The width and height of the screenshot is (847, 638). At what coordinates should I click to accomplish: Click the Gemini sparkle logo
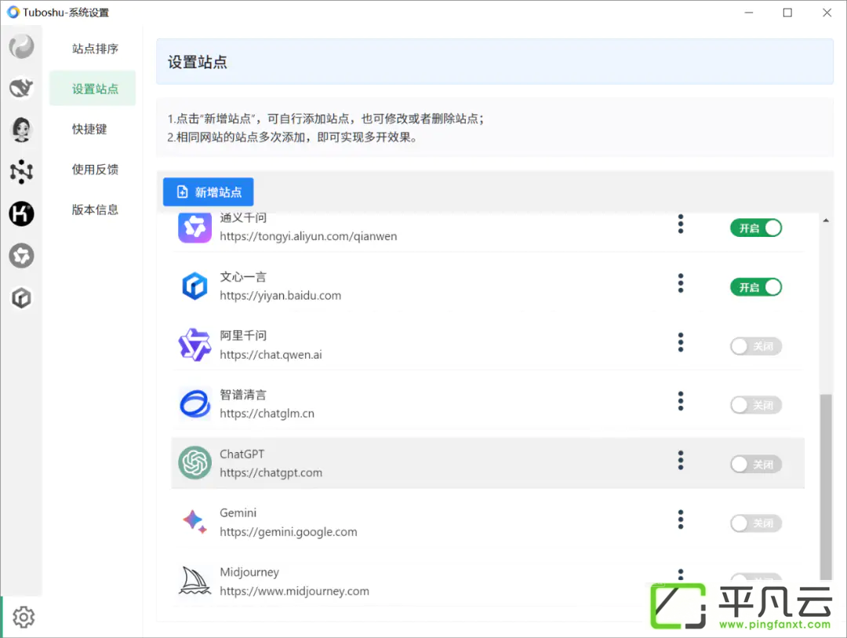click(x=195, y=522)
